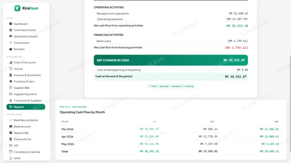Click the Bank Reconciliation checkmark icon

[x=11, y=120]
